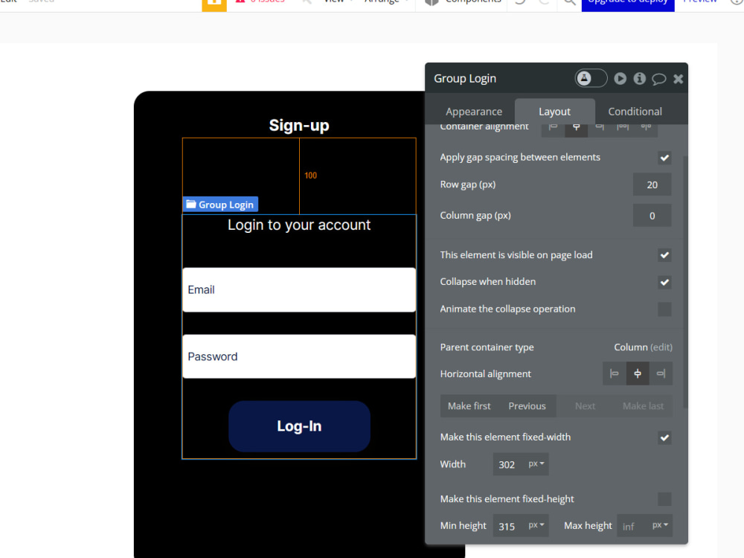Viewport: 744px width, 558px height.
Task: Click the Width value 302 field
Action: 508,464
